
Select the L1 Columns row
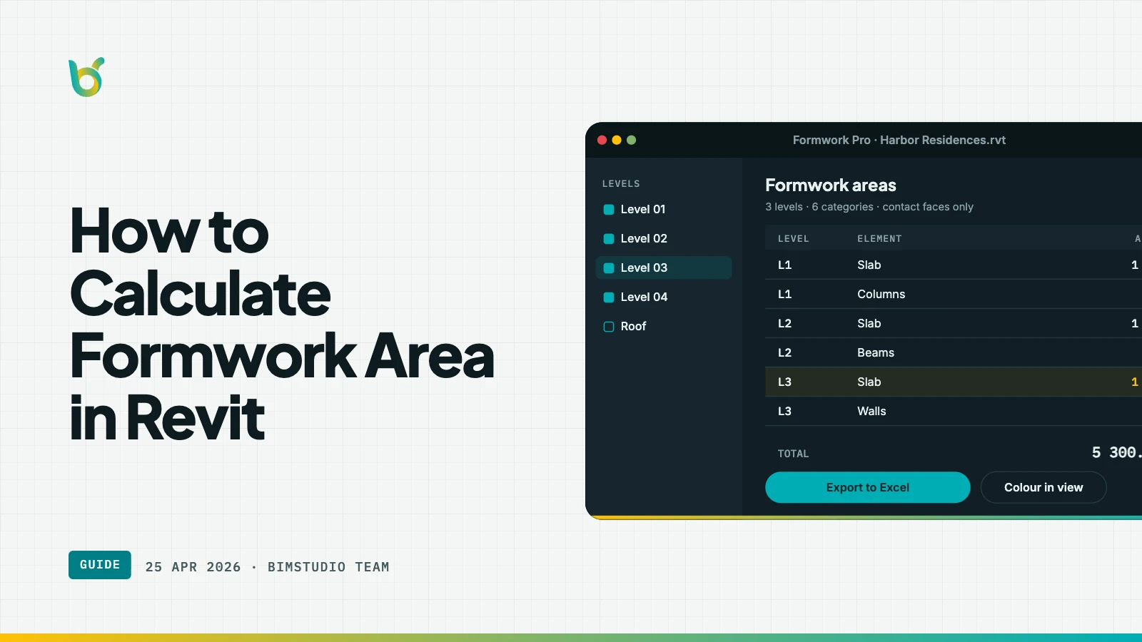954,294
